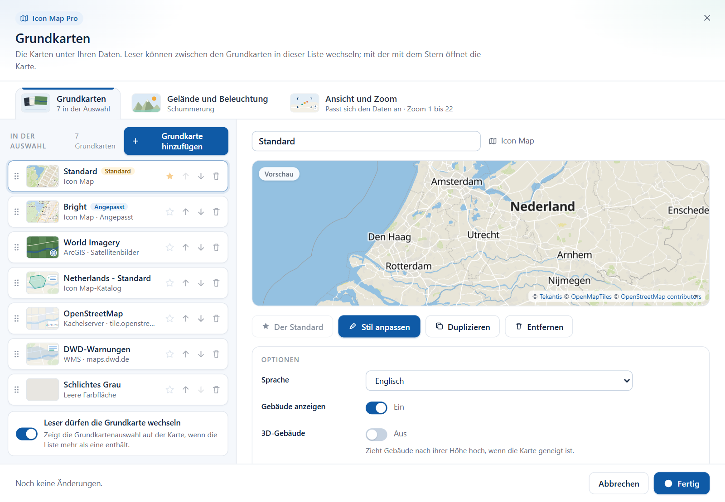725x502 pixels.
Task: Star the Schlichtes Grau basemap
Action: click(x=170, y=390)
